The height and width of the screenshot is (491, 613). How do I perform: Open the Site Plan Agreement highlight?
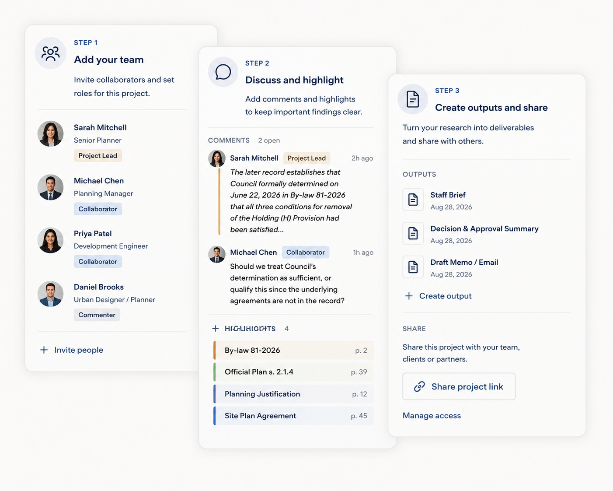(293, 416)
